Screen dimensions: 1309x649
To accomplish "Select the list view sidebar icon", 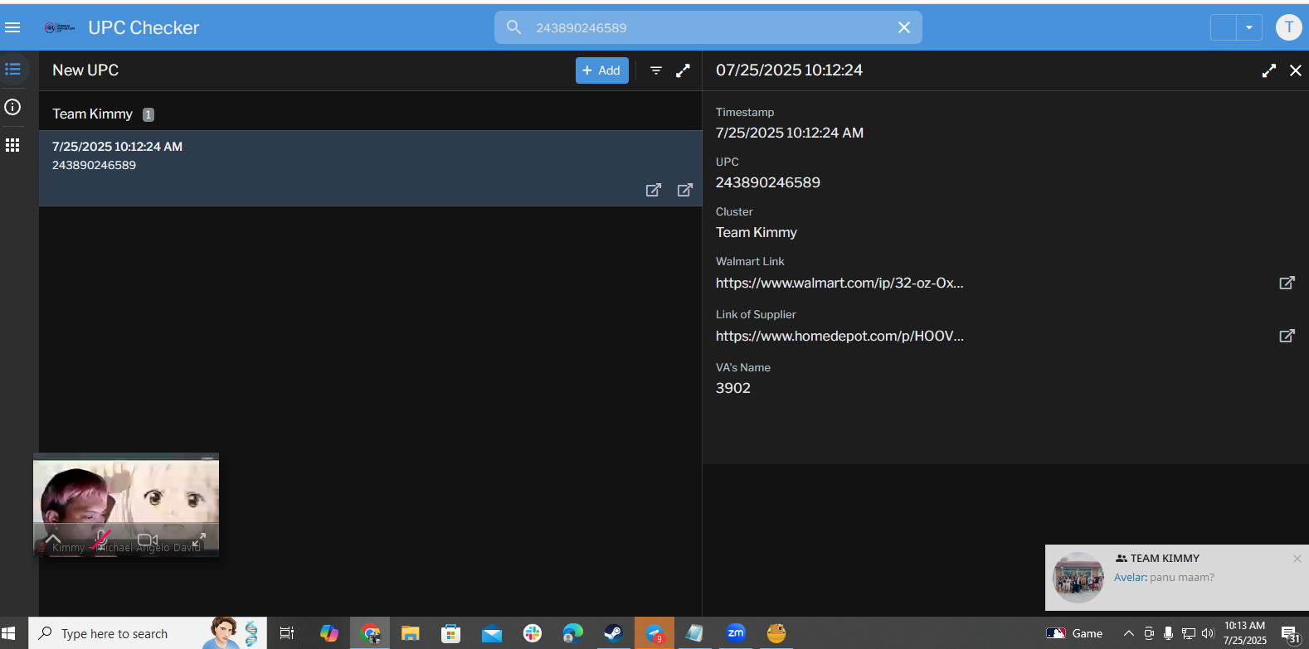I will (x=12, y=70).
